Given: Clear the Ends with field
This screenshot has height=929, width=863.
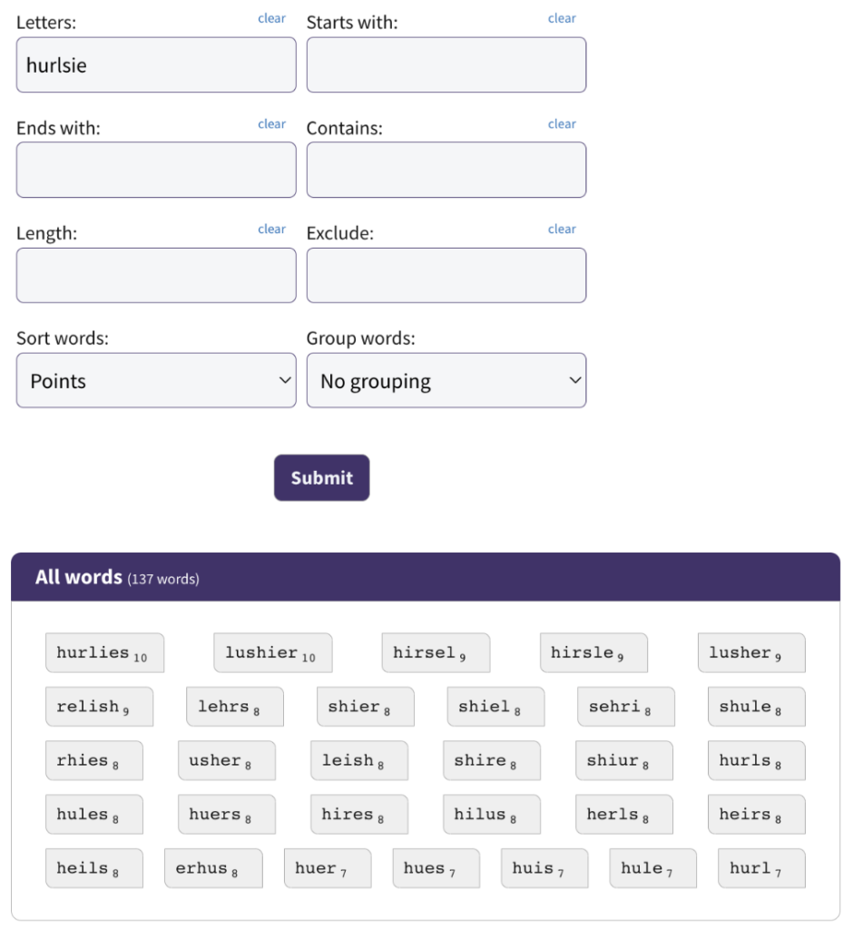Looking at the screenshot, I should pos(271,123).
